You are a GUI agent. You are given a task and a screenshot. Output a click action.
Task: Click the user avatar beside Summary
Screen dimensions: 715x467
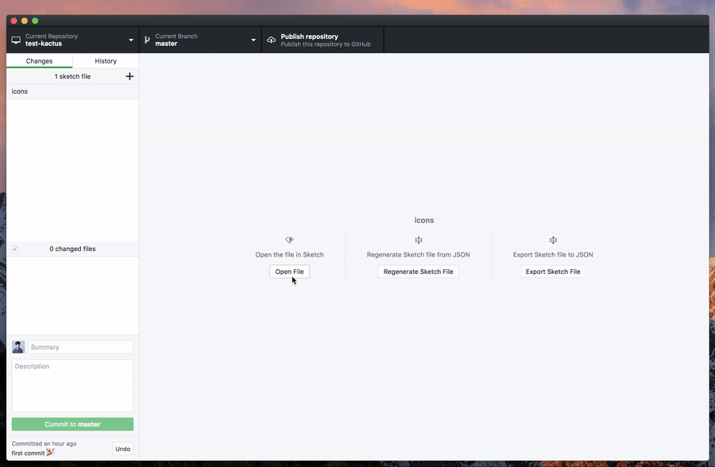tap(18, 347)
